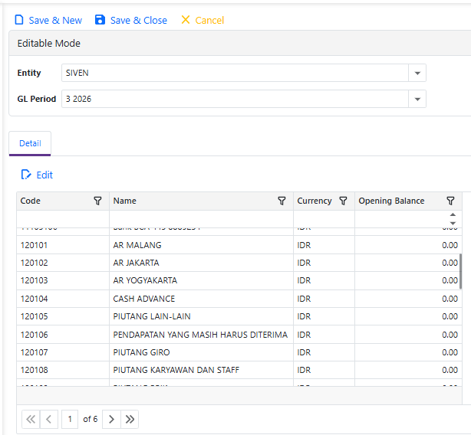
Task: Click the code cell 120104
Action: 63,299
